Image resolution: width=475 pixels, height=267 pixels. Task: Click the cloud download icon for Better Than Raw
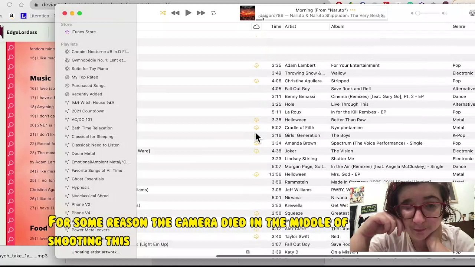tap(256, 120)
